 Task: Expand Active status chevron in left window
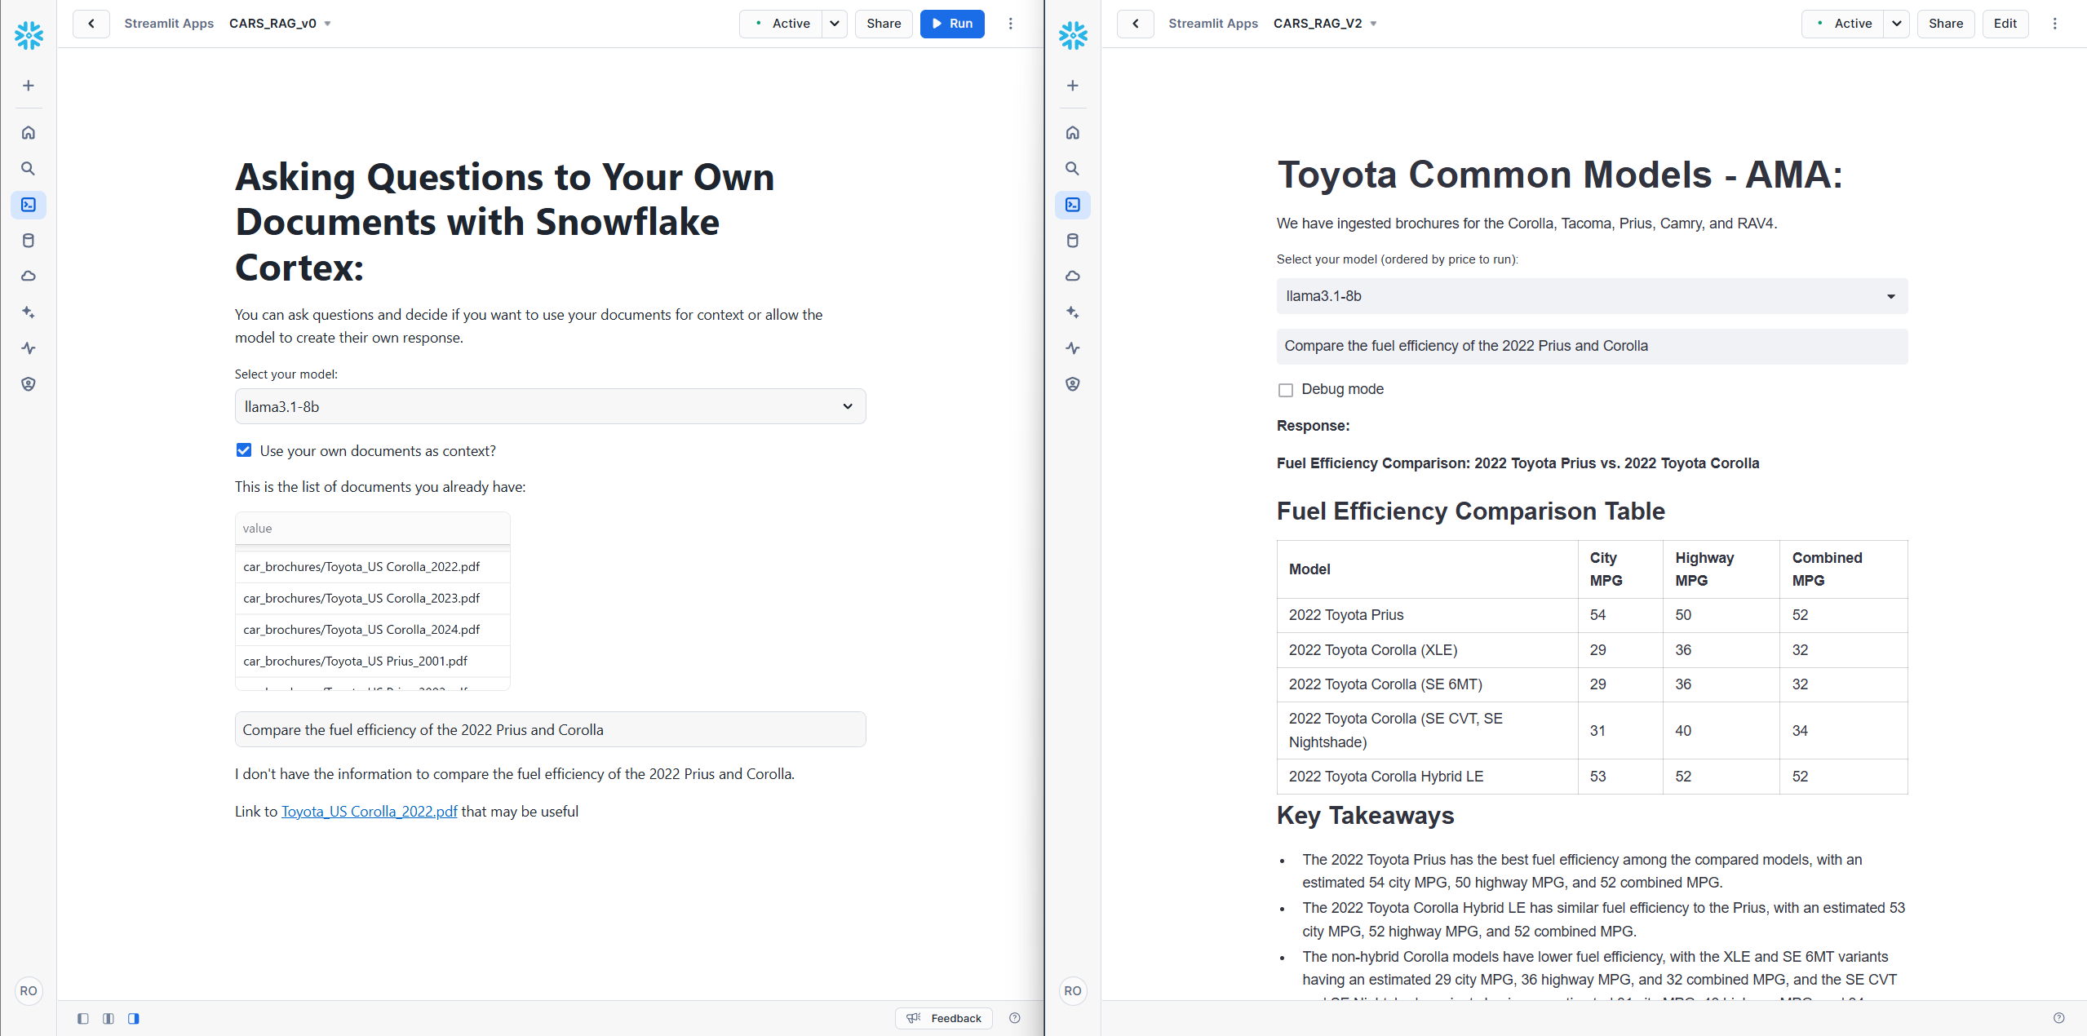835,24
